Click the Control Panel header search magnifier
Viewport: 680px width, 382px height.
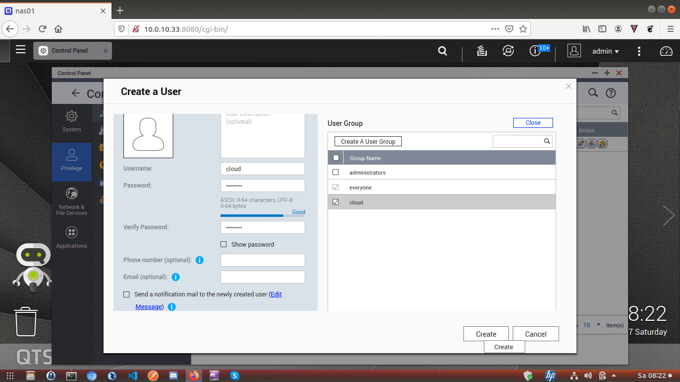click(x=593, y=93)
